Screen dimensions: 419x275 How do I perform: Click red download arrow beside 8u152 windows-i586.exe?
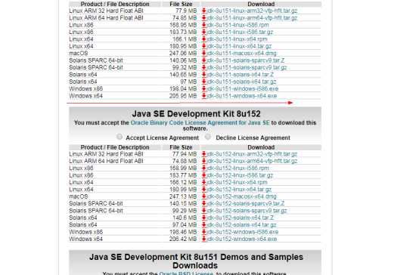point(204,232)
